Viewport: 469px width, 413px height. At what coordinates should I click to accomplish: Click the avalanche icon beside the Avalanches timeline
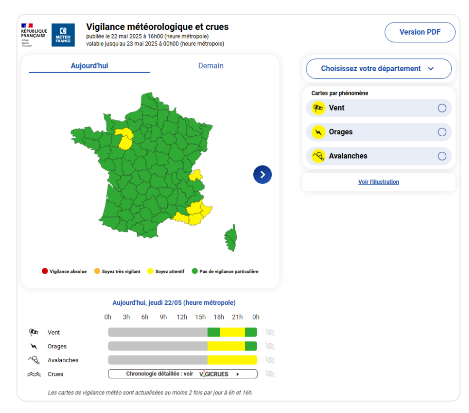tap(34, 360)
